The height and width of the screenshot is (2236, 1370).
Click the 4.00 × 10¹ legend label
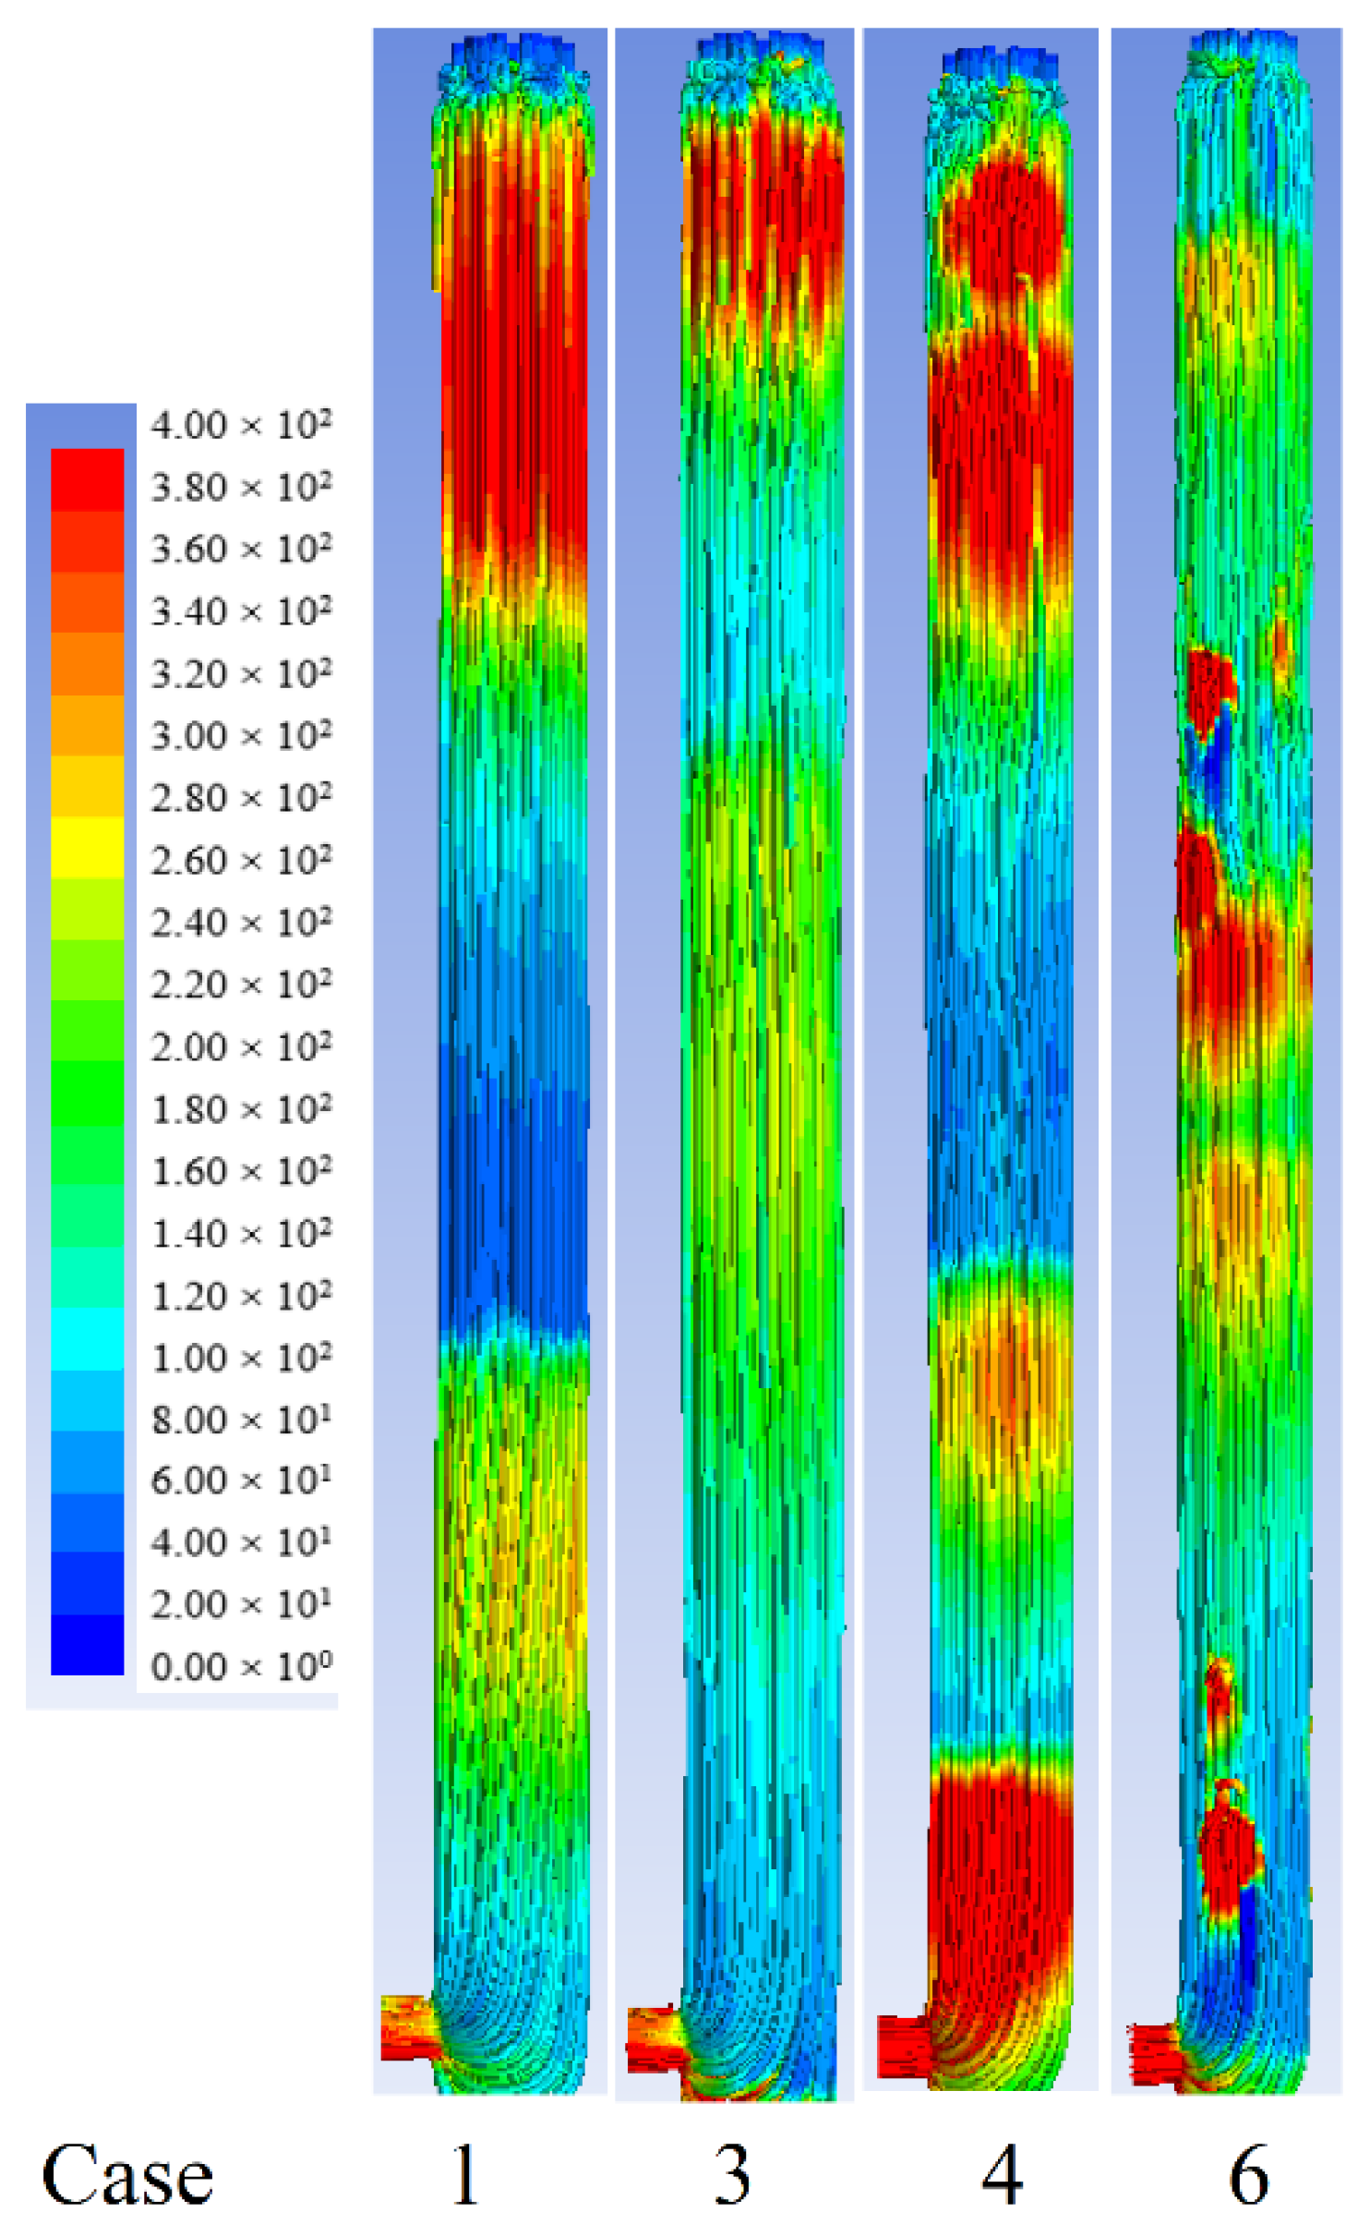tap(241, 1541)
